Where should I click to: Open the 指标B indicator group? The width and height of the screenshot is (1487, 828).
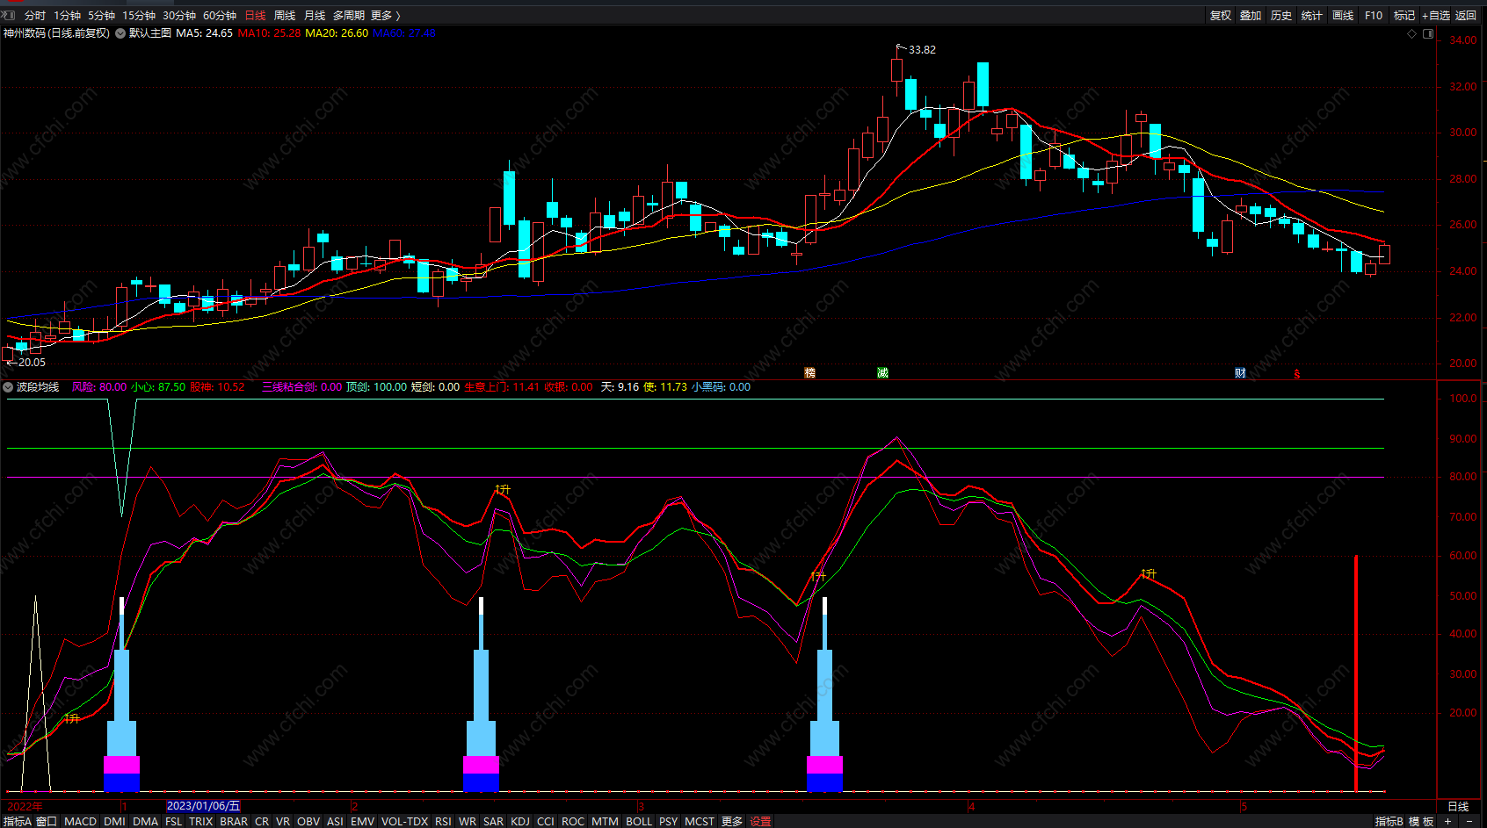point(1389,822)
